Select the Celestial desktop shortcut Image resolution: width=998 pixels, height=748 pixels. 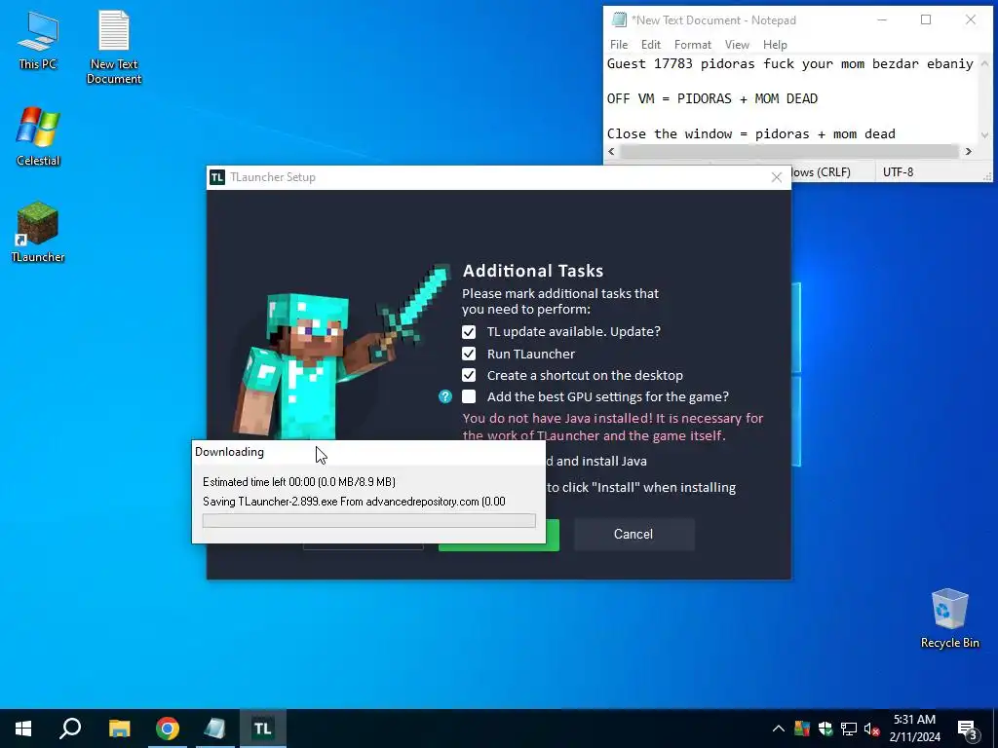click(38, 136)
